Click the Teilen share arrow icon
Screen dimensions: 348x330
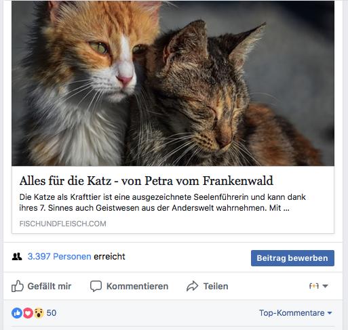192,286
